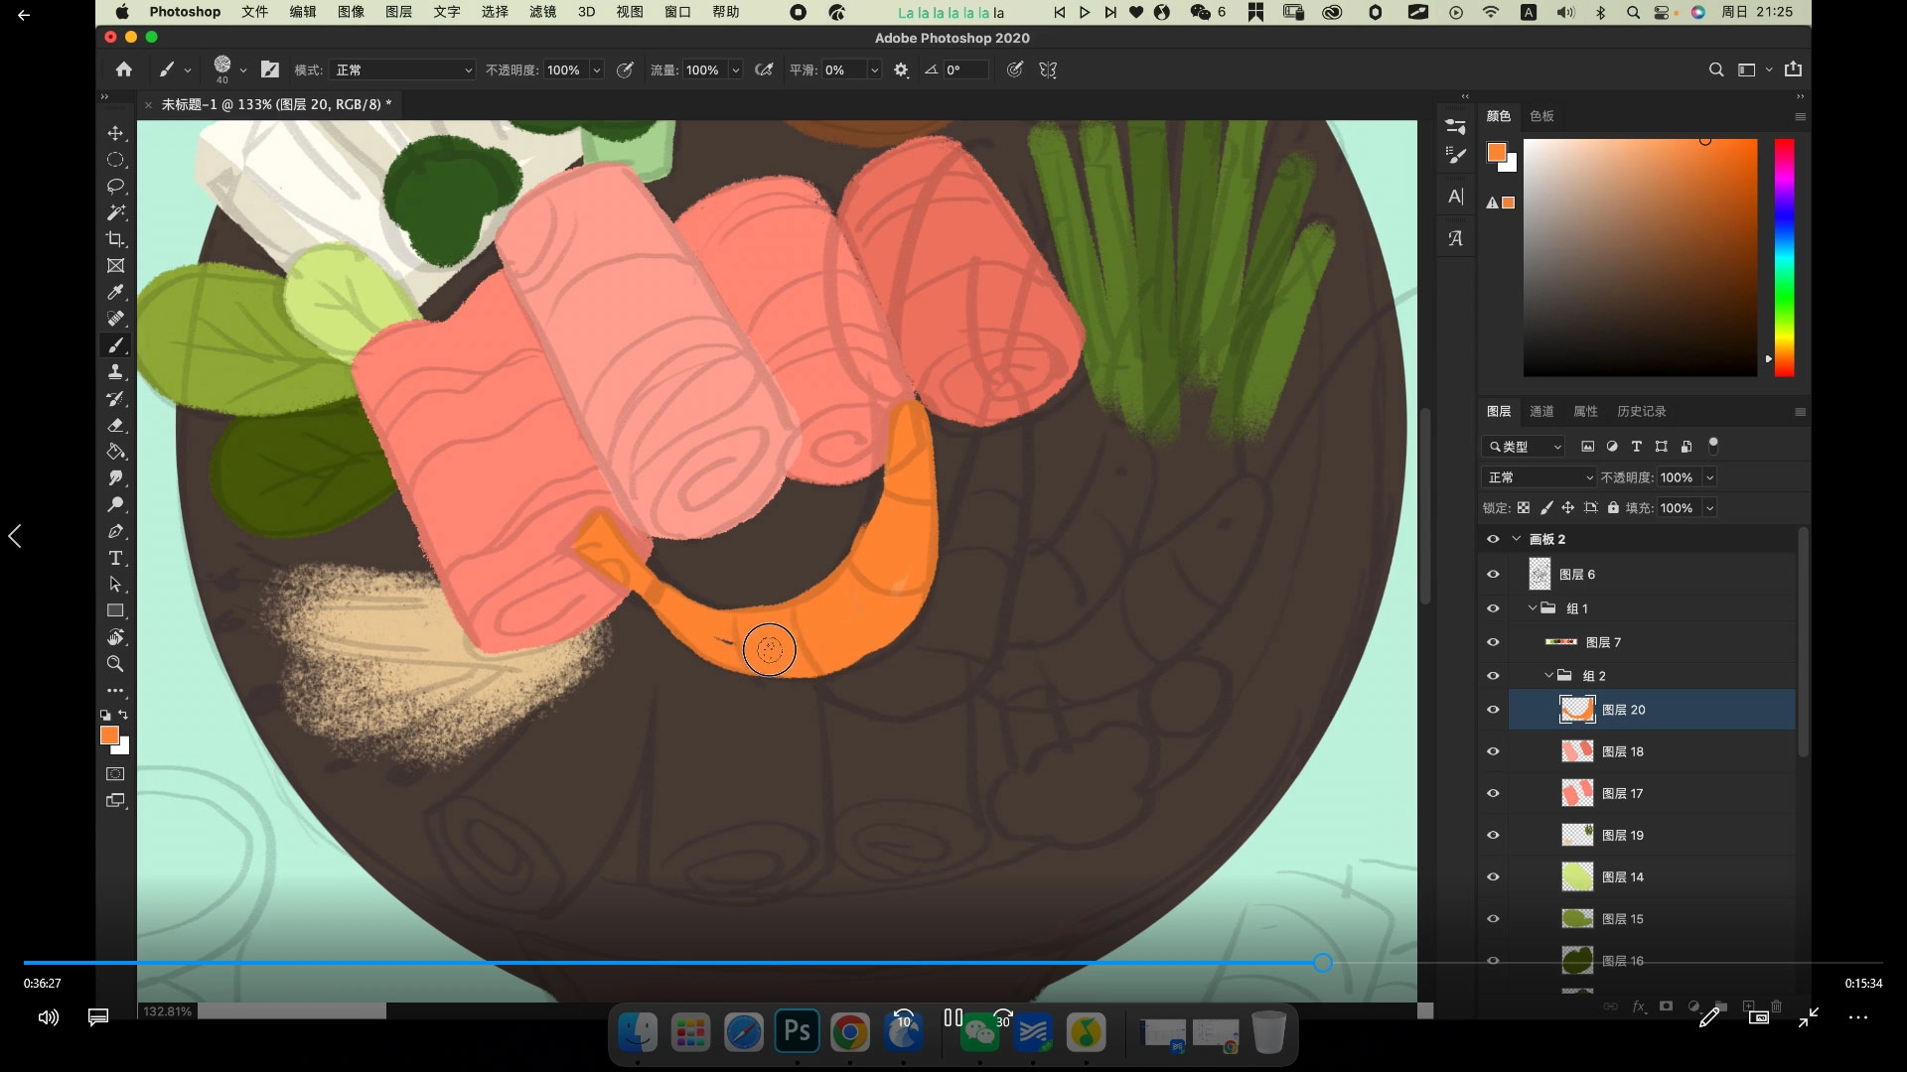The height and width of the screenshot is (1072, 1907).
Task: Hide the 图层 6 layer
Action: (1493, 575)
